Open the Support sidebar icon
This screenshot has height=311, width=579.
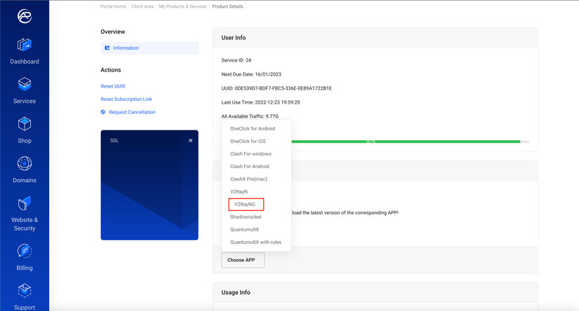coord(25,291)
